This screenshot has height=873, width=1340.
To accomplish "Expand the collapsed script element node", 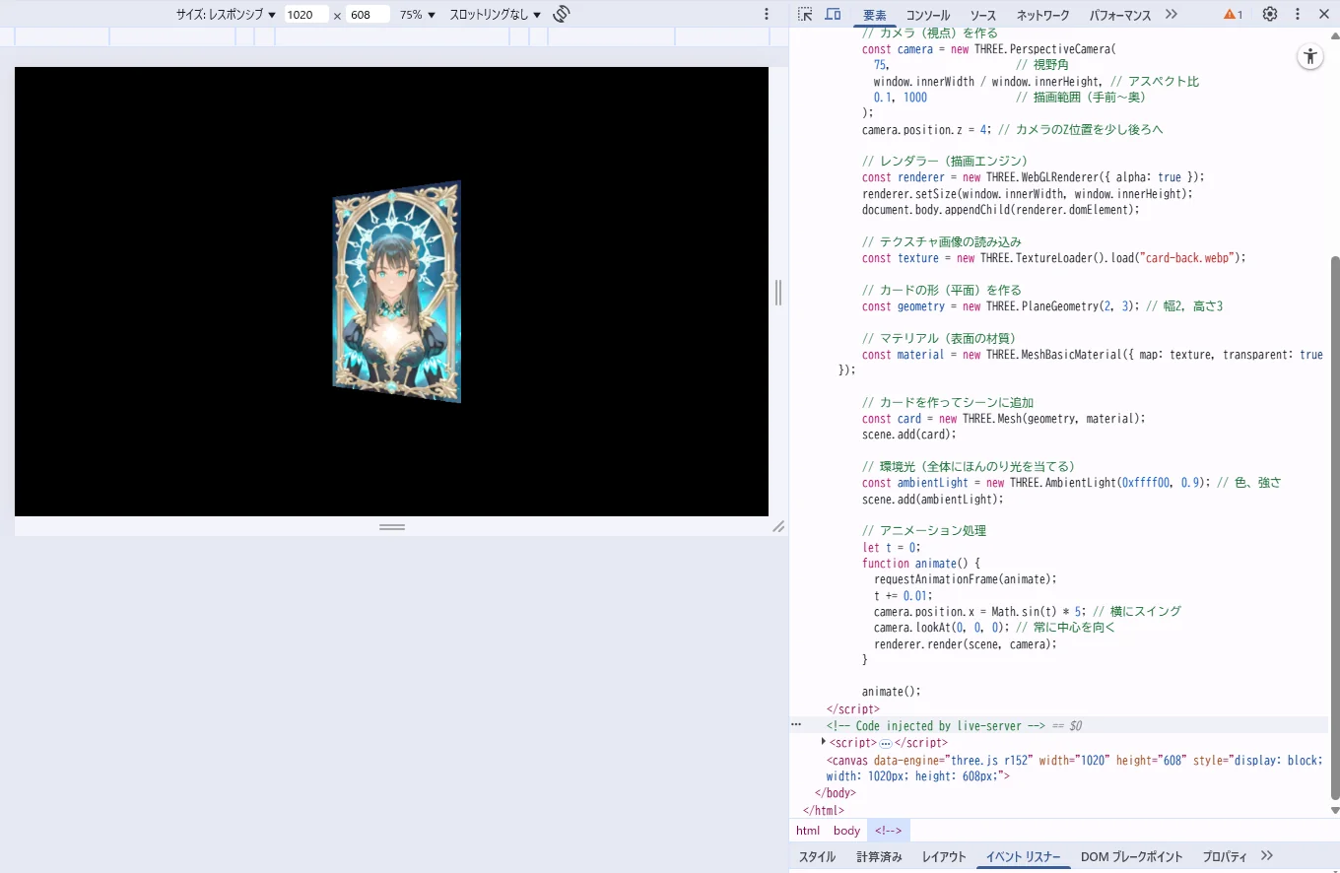I will tap(824, 742).
